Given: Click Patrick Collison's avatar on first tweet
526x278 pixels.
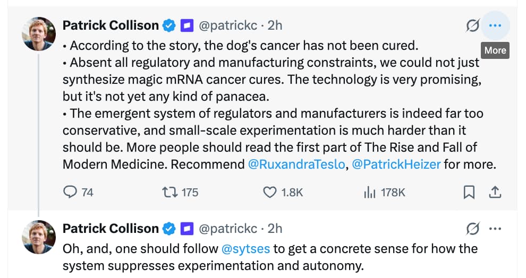Looking at the screenshot, I should coord(39,34).
